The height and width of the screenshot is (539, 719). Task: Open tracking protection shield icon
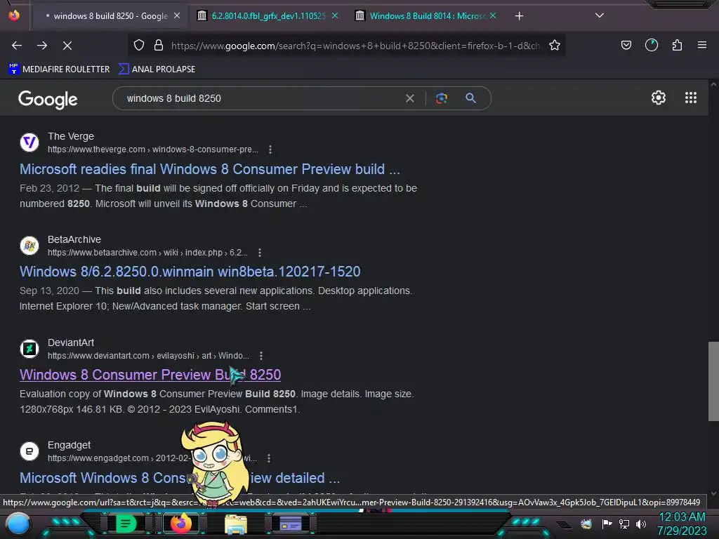point(139,45)
